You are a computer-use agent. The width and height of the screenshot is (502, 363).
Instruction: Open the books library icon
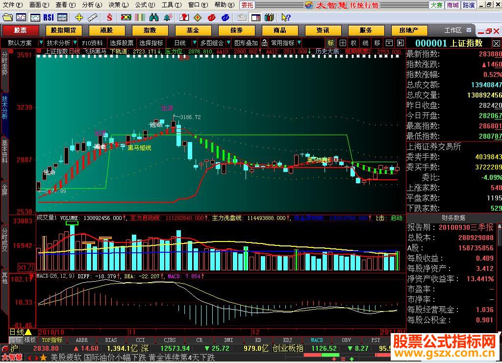click(270, 17)
